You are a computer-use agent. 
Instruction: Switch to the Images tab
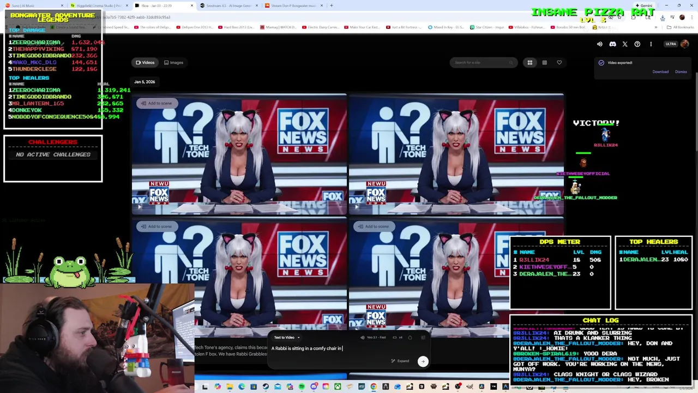coord(173,63)
